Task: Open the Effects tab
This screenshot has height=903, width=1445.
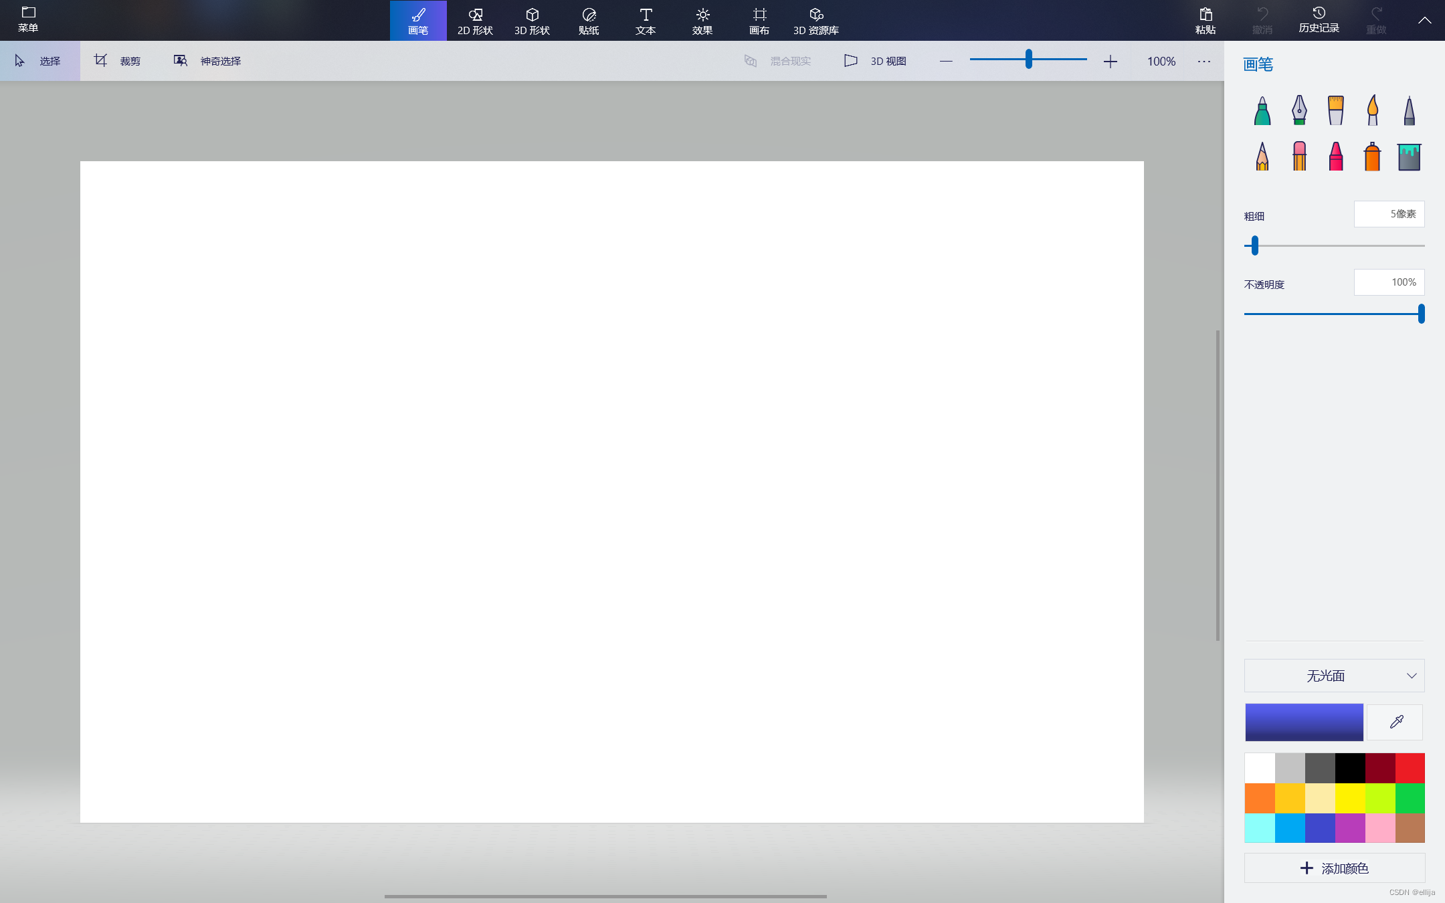Action: (702, 21)
